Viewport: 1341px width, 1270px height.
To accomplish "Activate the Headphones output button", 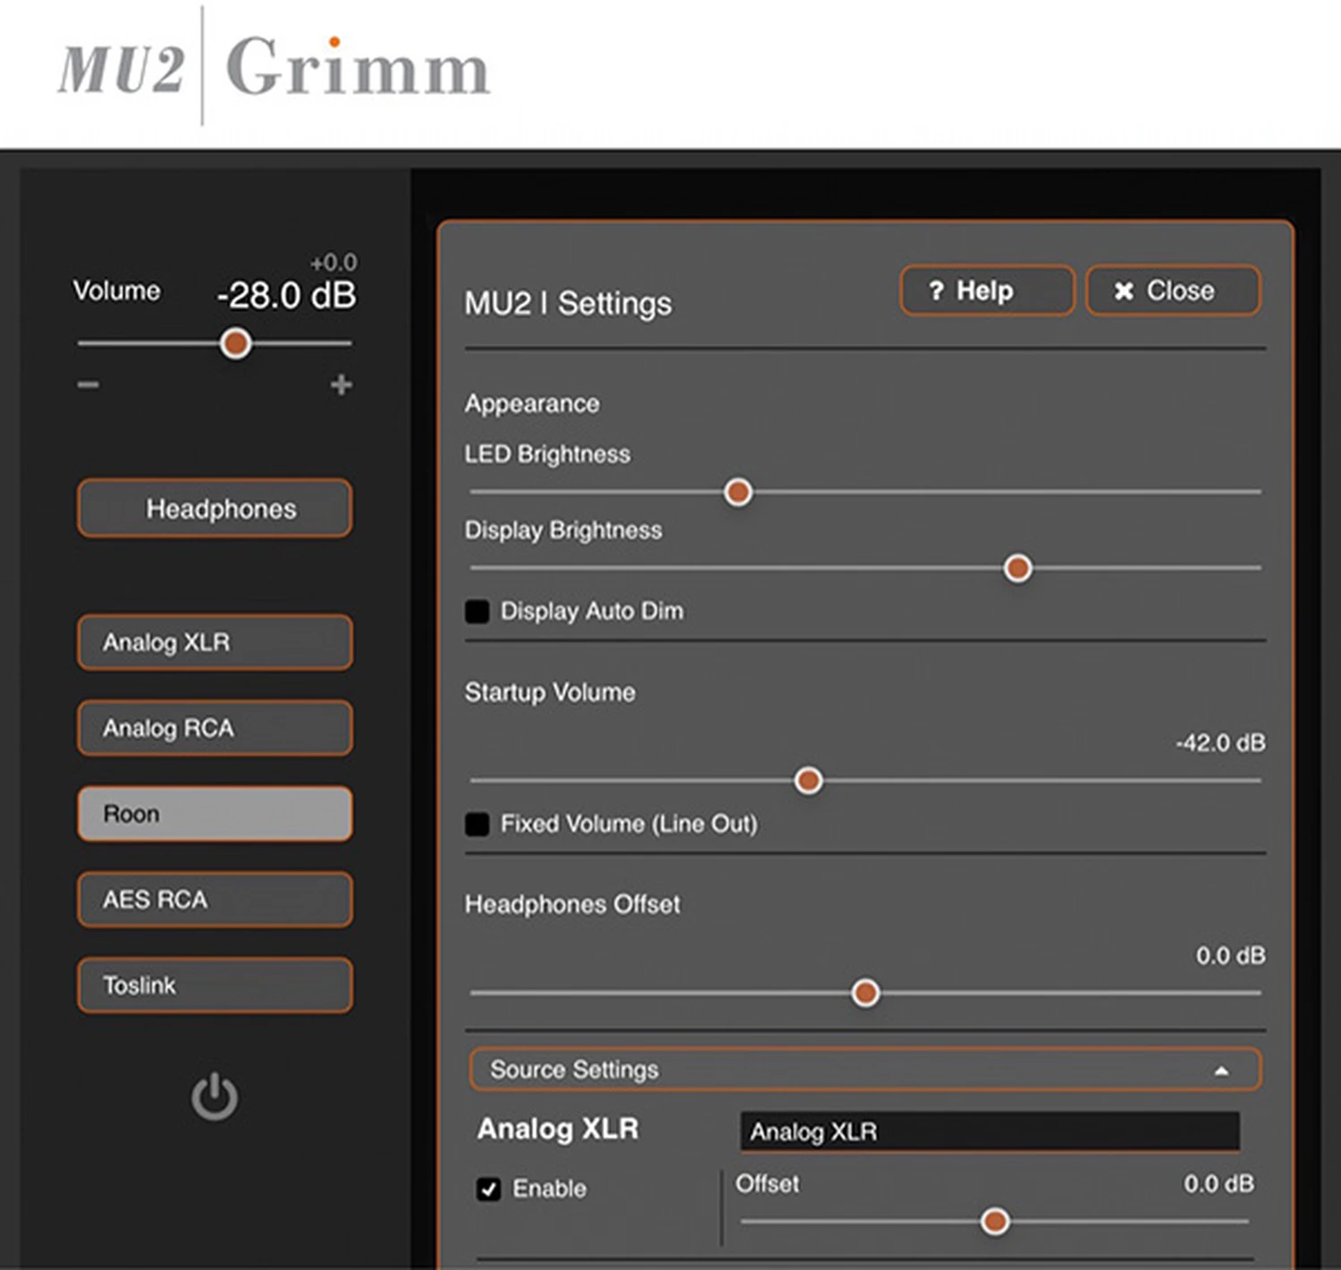I will click(215, 509).
